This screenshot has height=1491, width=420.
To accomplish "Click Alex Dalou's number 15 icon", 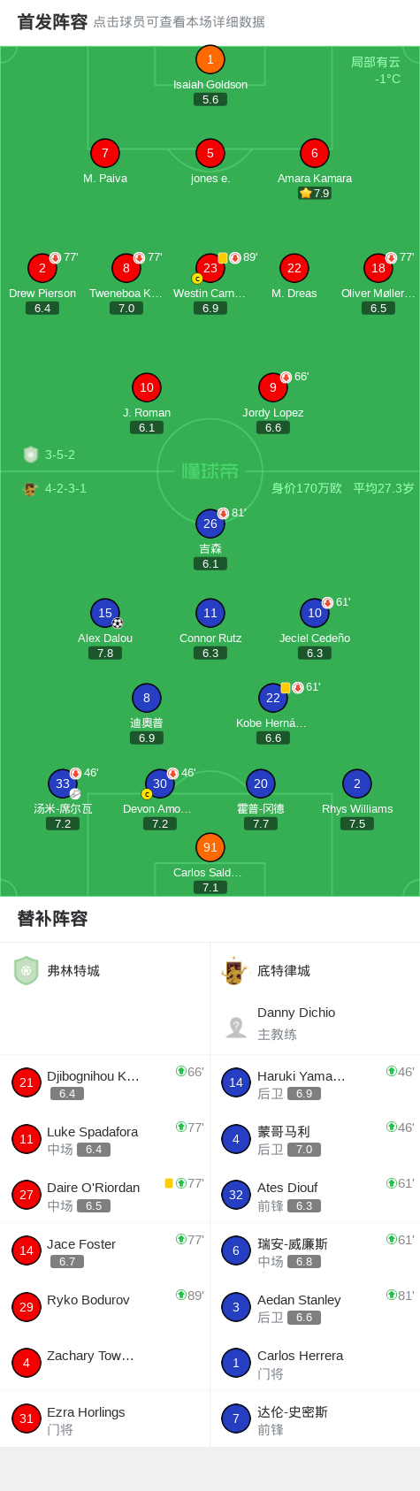I will [105, 613].
